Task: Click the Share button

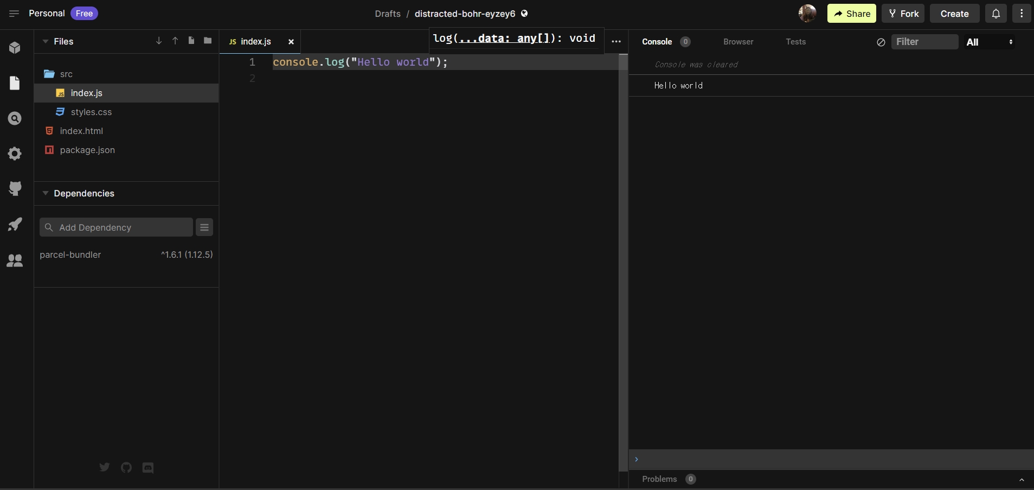Action: (x=851, y=14)
